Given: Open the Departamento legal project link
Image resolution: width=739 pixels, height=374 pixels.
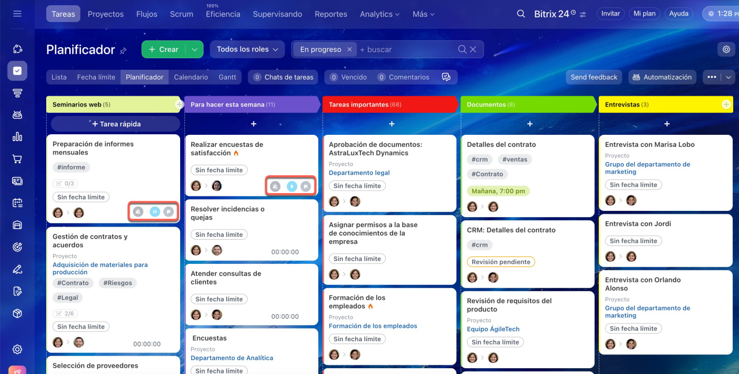Looking at the screenshot, I should (359, 173).
